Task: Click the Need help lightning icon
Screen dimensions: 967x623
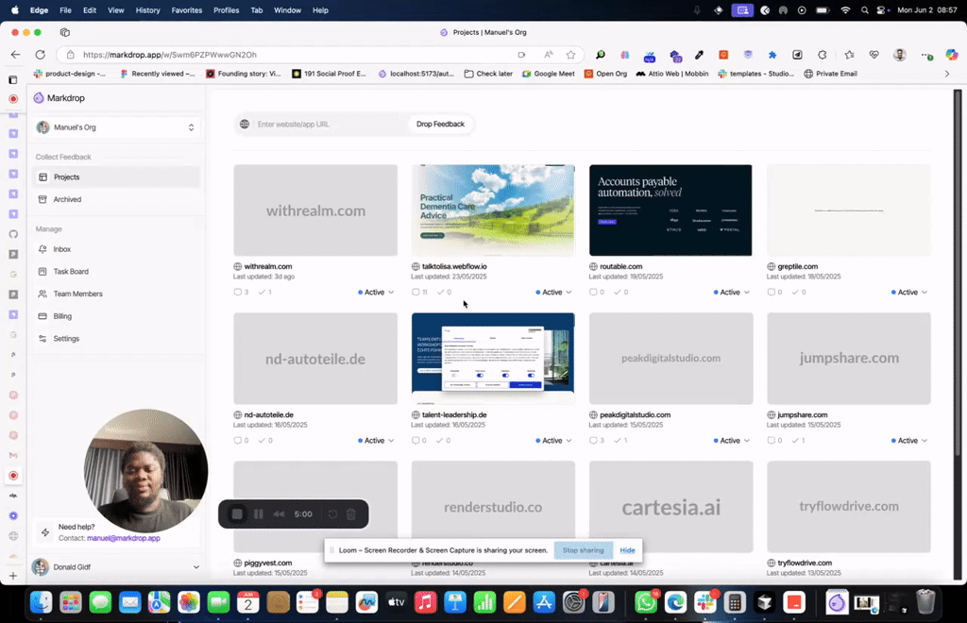Action: (x=45, y=532)
